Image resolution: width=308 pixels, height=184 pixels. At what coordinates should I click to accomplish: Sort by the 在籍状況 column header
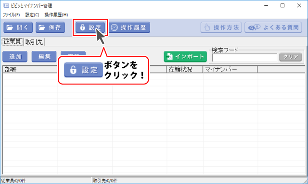tap(185, 70)
